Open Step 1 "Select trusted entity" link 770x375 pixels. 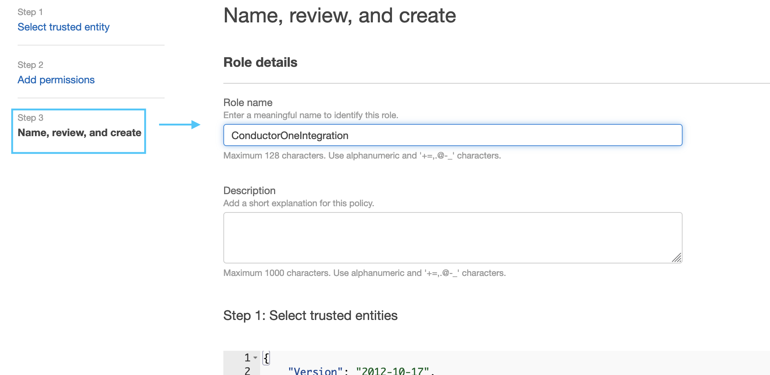click(x=63, y=27)
